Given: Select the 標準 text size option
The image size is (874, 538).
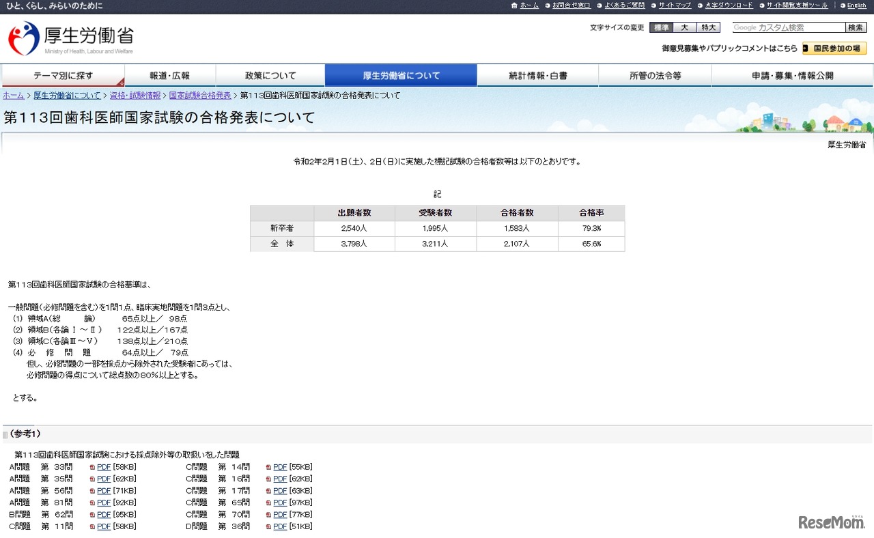Looking at the screenshot, I should point(662,27).
